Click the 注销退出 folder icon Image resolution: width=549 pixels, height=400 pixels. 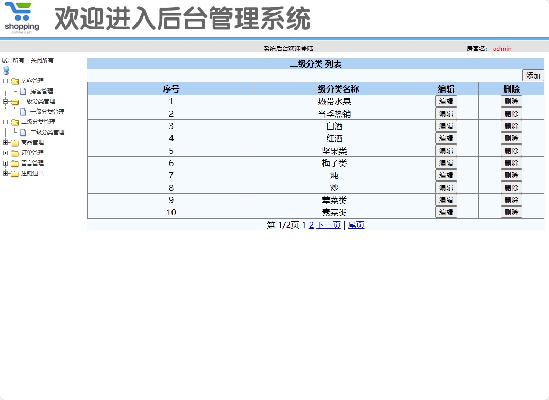[15, 174]
